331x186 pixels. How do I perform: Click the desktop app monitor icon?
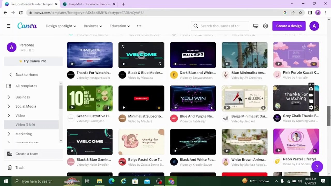coord(256,26)
